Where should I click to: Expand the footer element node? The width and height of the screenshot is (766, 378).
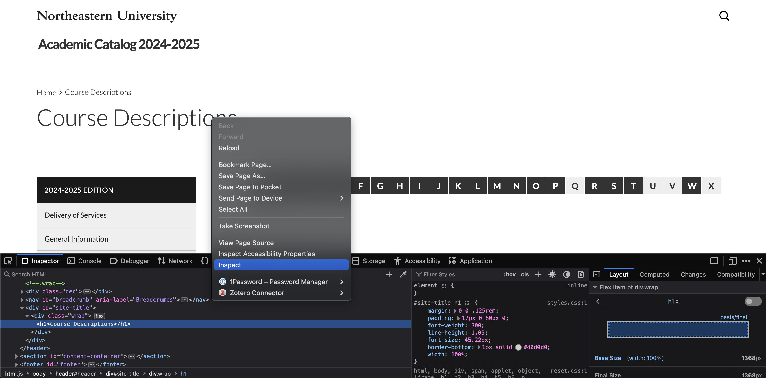click(x=17, y=364)
